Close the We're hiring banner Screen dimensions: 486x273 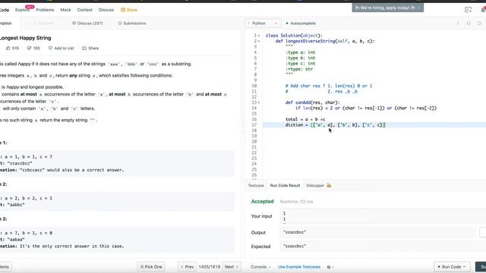click(418, 8)
